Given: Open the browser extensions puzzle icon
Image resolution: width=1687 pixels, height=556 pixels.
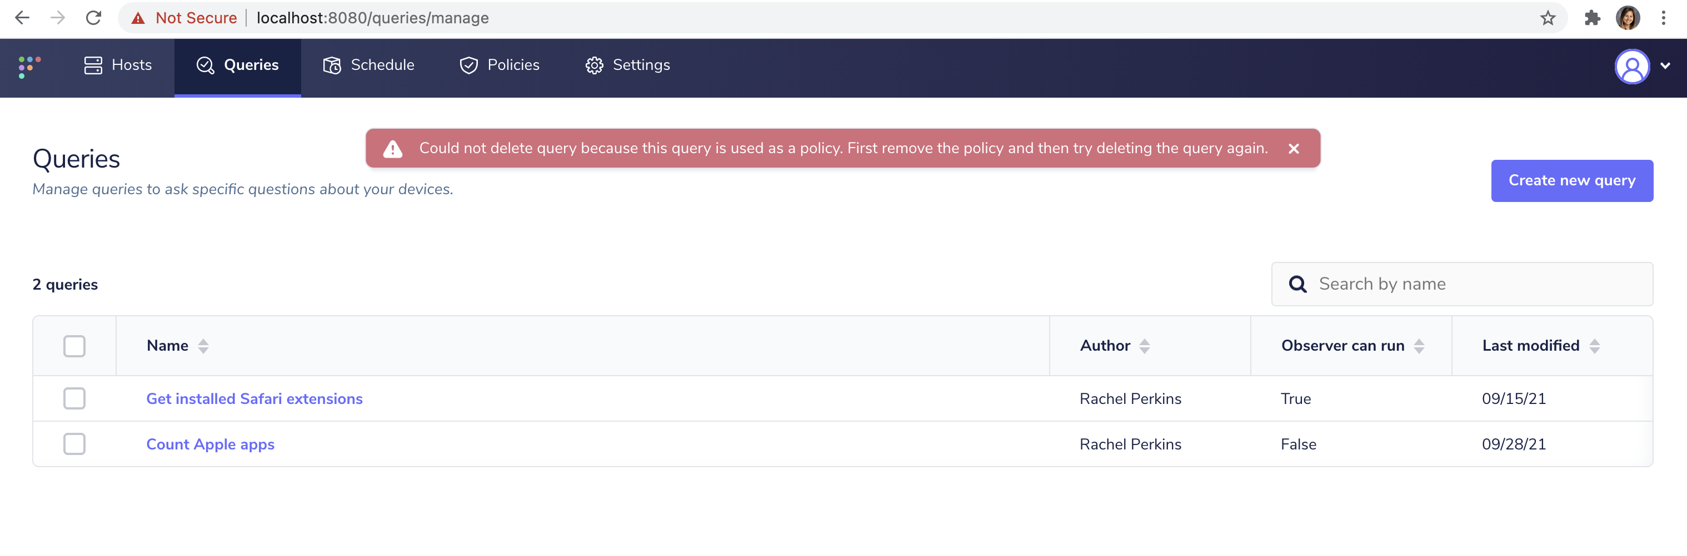Looking at the screenshot, I should pyautogui.click(x=1592, y=18).
